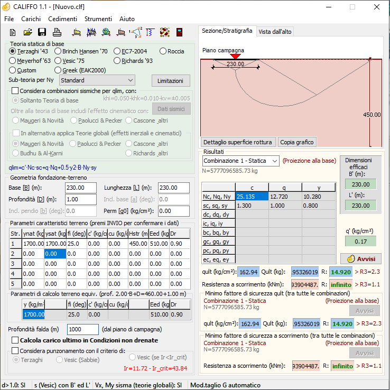Click the Limitazioni button
The height and width of the screenshot is (390, 390).
click(x=171, y=81)
